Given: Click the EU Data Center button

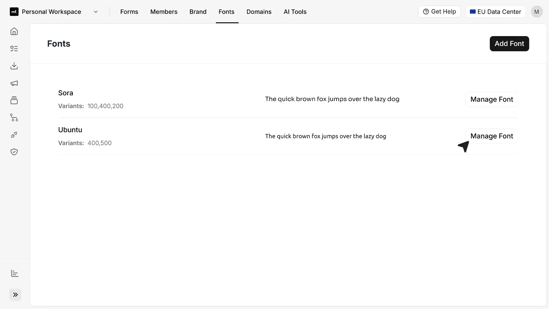Looking at the screenshot, I should (496, 12).
